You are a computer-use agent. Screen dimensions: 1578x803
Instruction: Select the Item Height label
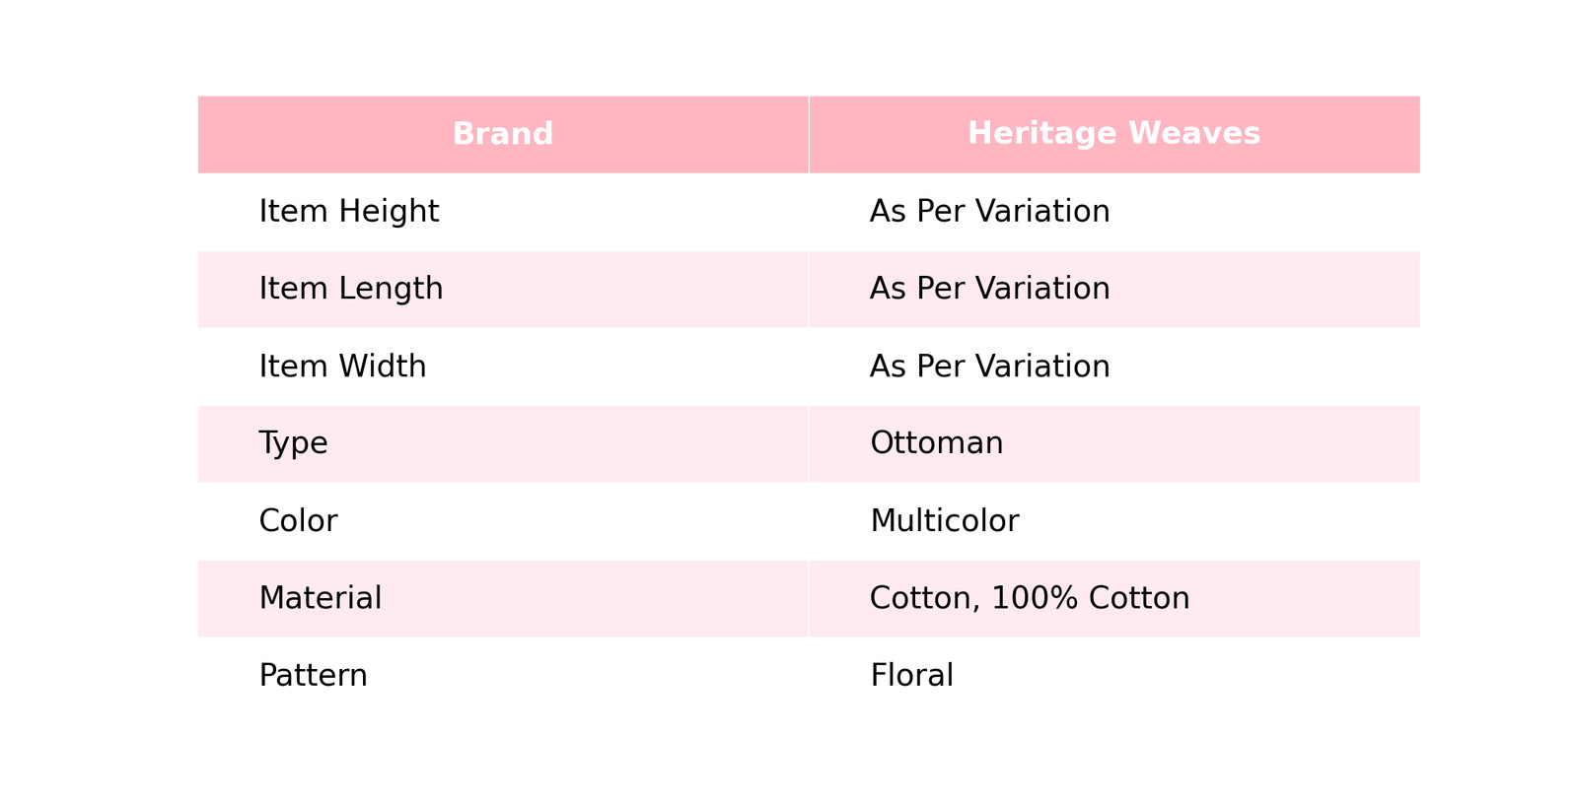pyautogui.click(x=349, y=212)
